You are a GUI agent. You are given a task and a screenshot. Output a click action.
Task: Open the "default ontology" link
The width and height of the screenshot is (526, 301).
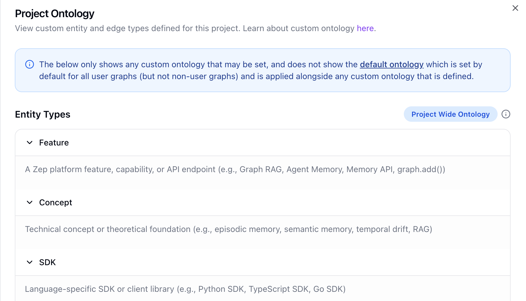[391, 64]
